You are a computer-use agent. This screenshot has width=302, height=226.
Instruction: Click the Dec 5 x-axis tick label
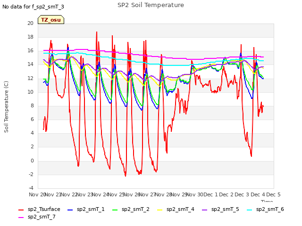pos(273,194)
